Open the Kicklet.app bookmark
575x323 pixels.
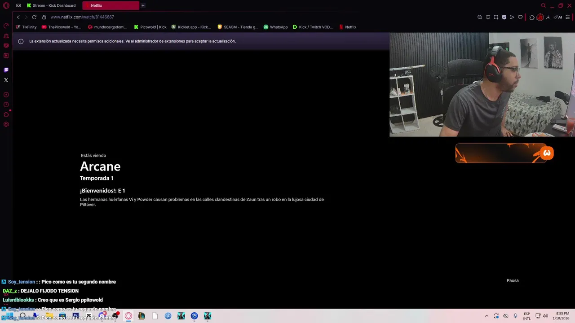[x=191, y=27]
